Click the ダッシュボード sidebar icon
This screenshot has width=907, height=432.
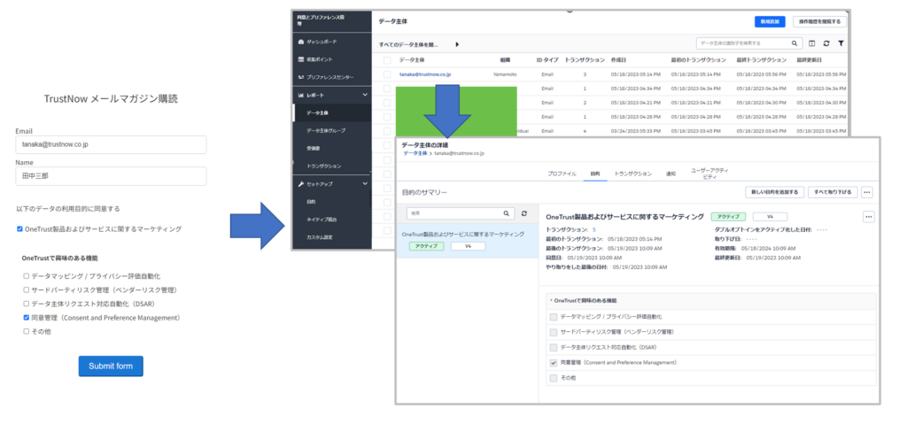click(301, 42)
